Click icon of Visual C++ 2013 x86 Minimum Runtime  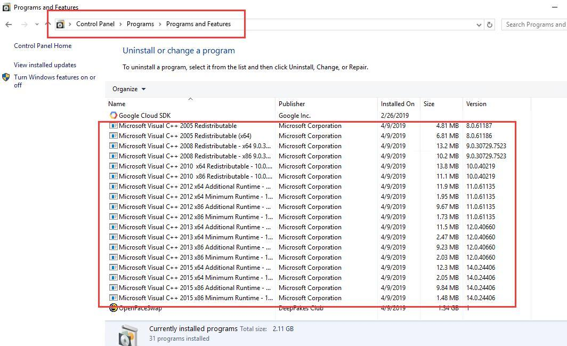tap(113, 258)
